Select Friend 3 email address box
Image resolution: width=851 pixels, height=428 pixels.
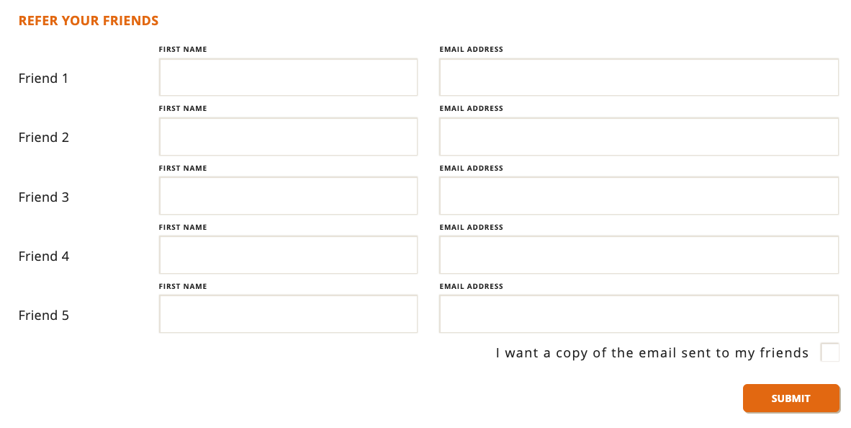coord(639,195)
